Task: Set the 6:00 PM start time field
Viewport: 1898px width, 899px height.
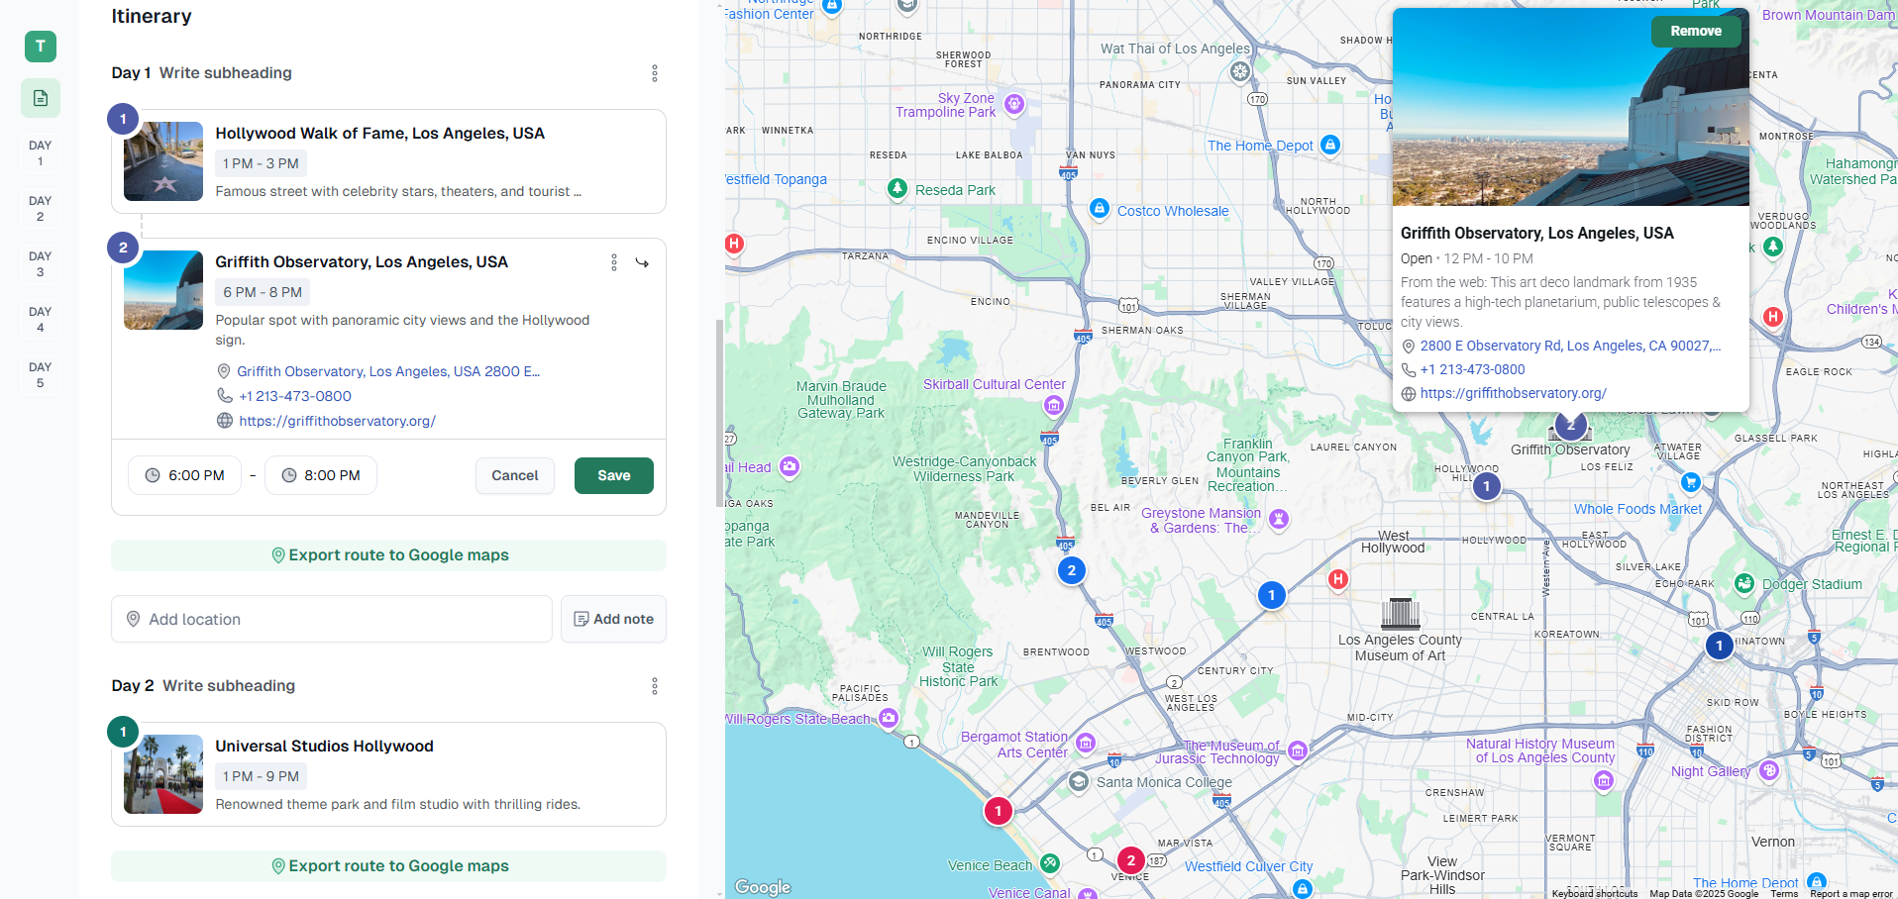Action: tap(185, 475)
